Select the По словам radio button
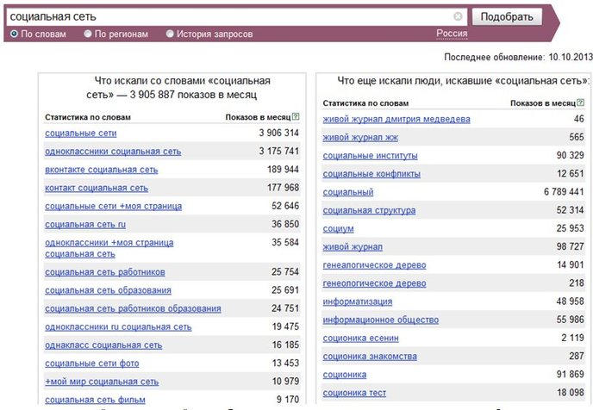The image size is (593, 410). 14,34
